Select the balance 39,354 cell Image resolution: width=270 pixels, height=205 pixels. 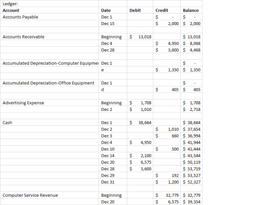(191, 202)
